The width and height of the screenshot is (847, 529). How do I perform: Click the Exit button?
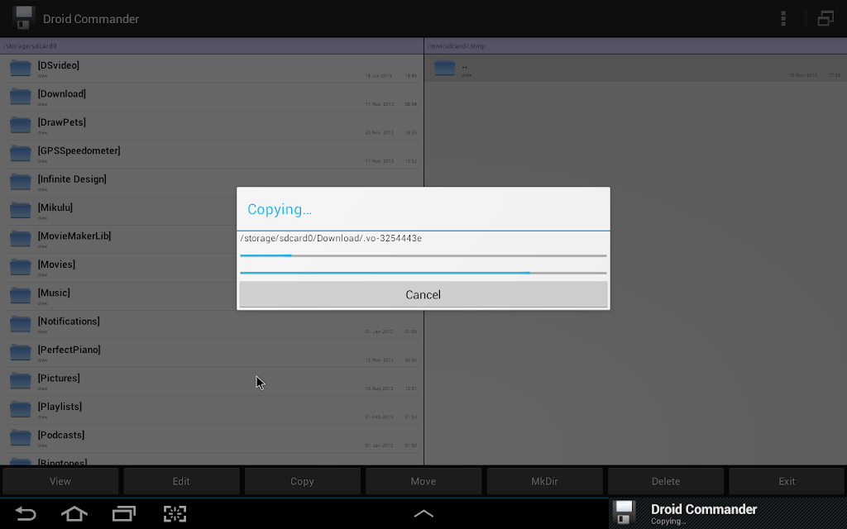tap(787, 481)
